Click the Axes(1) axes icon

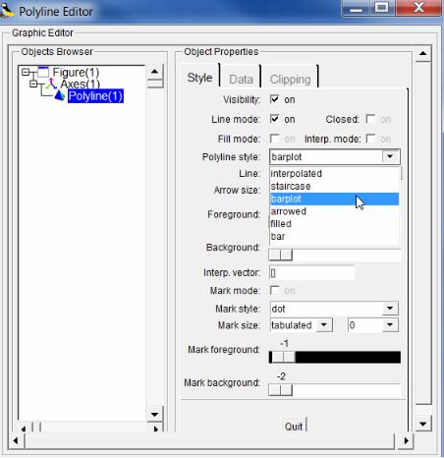(51, 84)
